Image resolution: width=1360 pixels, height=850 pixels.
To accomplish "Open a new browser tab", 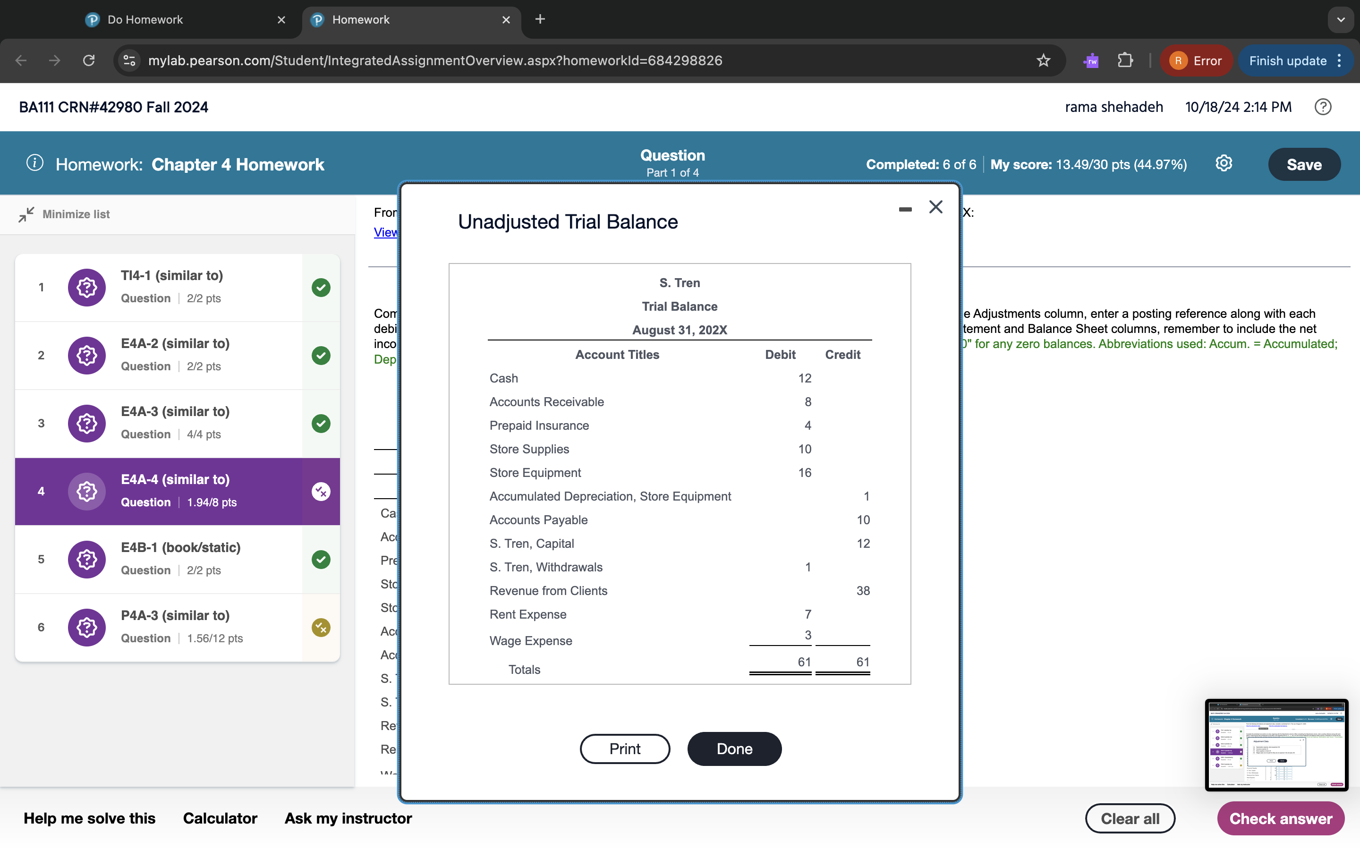I will click(540, 20).
